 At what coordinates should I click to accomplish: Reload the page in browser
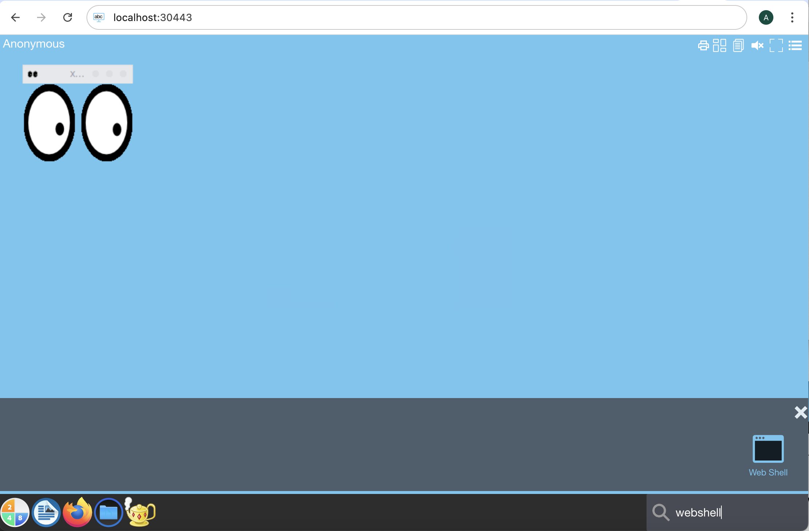point(68,17)
